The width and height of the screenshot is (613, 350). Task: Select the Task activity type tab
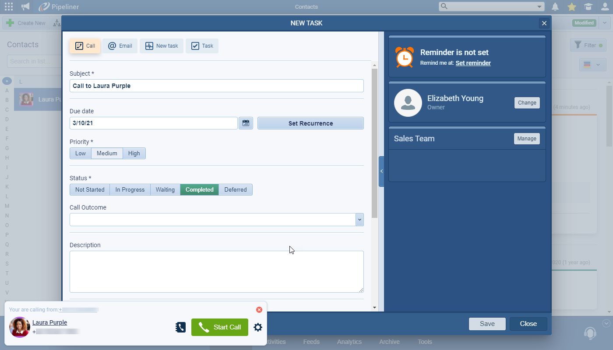pyautogui.click(x=202, y=46)
